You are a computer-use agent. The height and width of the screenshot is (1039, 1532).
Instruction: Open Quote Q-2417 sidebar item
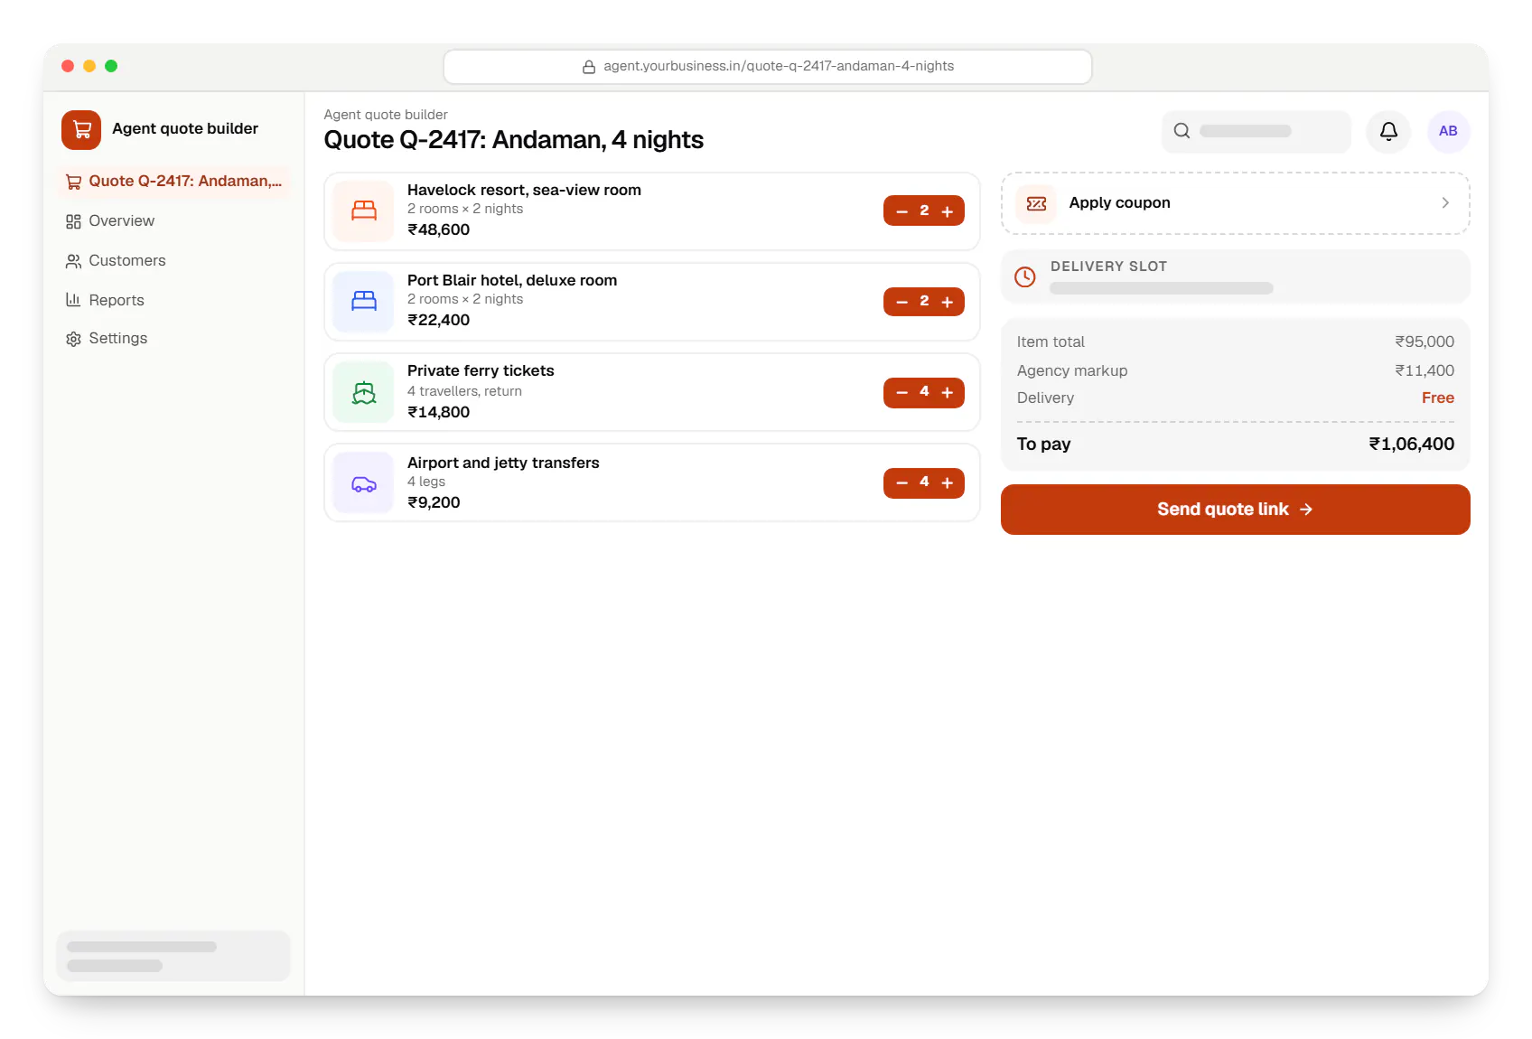point(173,182)
